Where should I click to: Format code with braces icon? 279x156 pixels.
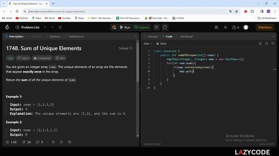click(x=266, y=43)
